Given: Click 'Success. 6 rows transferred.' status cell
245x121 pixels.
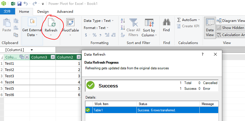Looking at the screenshot, I should coord(168,110).
